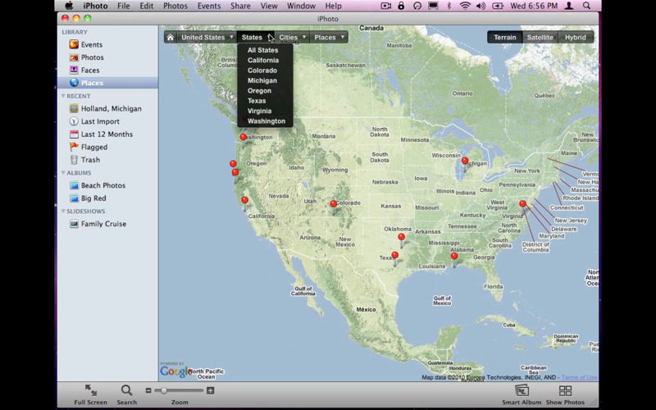Open the Share menu
The width and height of the screenshot is (656, 410).
tap(240, 6)
